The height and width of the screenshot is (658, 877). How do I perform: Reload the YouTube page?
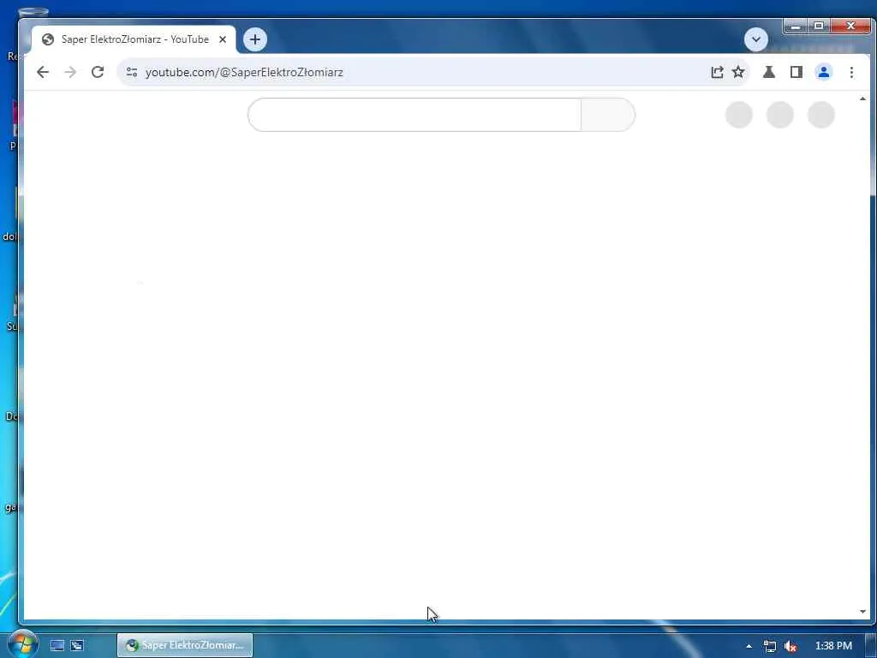click(98, 72)
